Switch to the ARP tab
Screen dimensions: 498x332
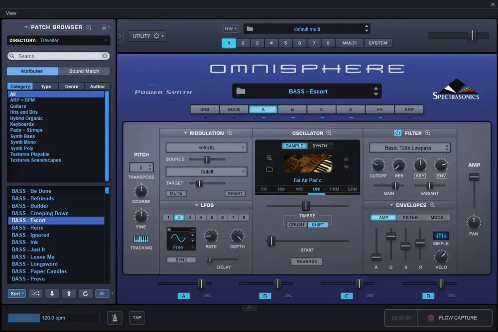[x=409, y=109]
